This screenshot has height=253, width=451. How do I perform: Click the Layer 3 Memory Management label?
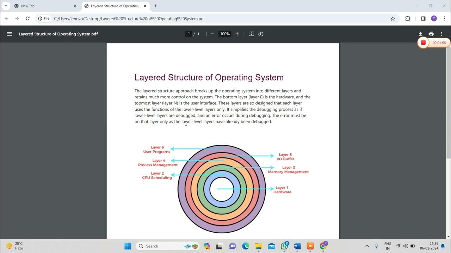click(288, 170)
